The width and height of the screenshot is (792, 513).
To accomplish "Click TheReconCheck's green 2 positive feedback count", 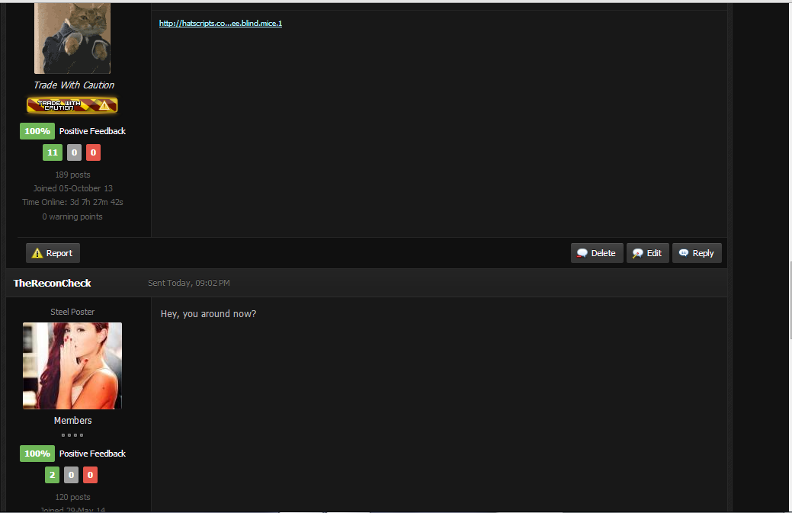I will point(52,475).
